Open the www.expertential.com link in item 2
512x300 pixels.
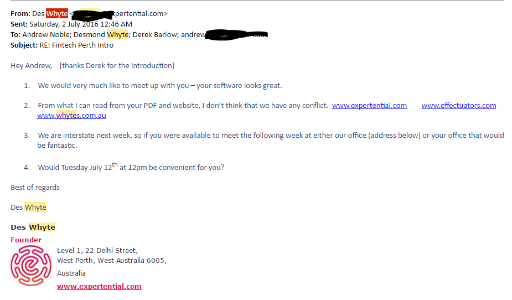369,105
